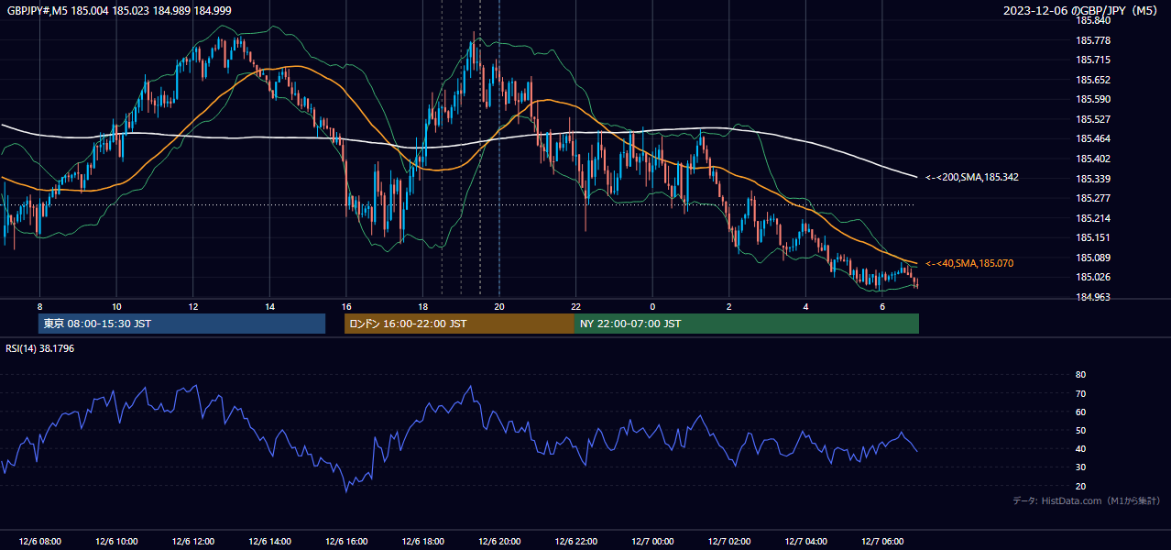1171x550 pixels.
Task: Click the 12/7 02:00 time axis label
Action: pyautogui.click(x=728, y=541)
